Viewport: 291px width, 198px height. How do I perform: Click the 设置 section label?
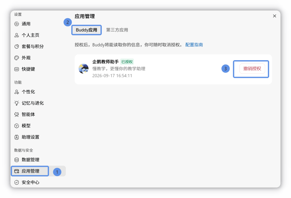[x=18, y=15]
